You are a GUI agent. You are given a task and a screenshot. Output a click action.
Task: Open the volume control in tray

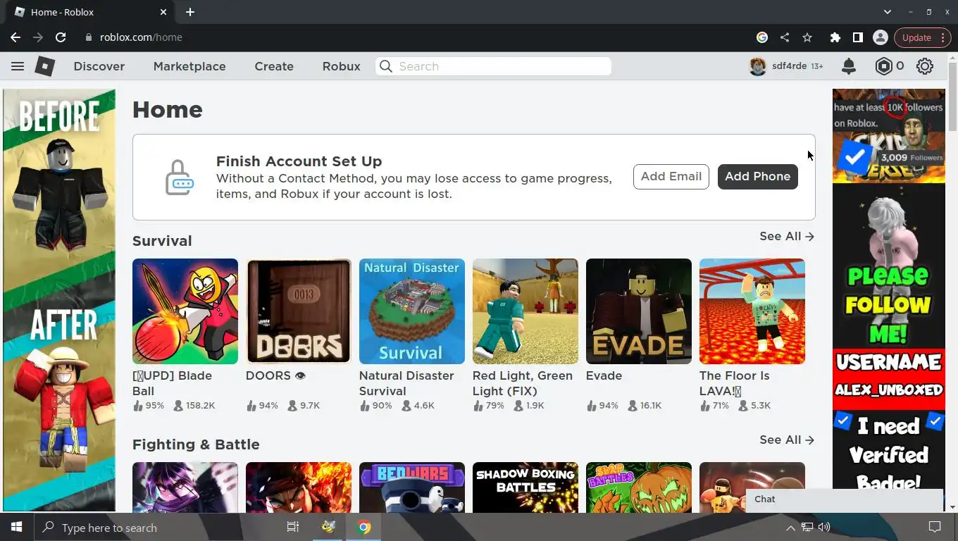tap(824, 528)
